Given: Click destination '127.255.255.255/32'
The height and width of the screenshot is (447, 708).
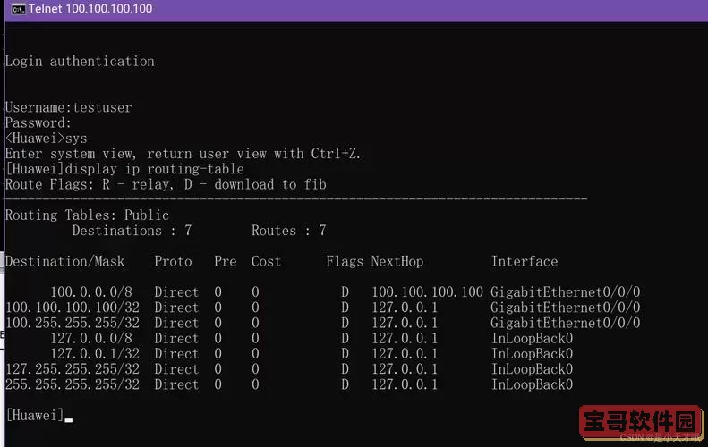Looking at the screenshot, I should (x=73, y=369).
